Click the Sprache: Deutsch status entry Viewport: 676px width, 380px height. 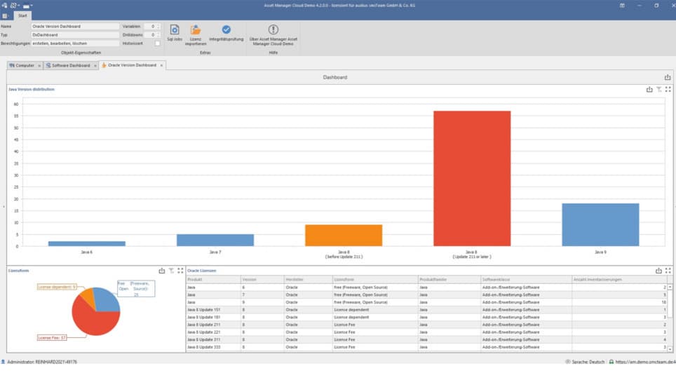click(585, 362)
